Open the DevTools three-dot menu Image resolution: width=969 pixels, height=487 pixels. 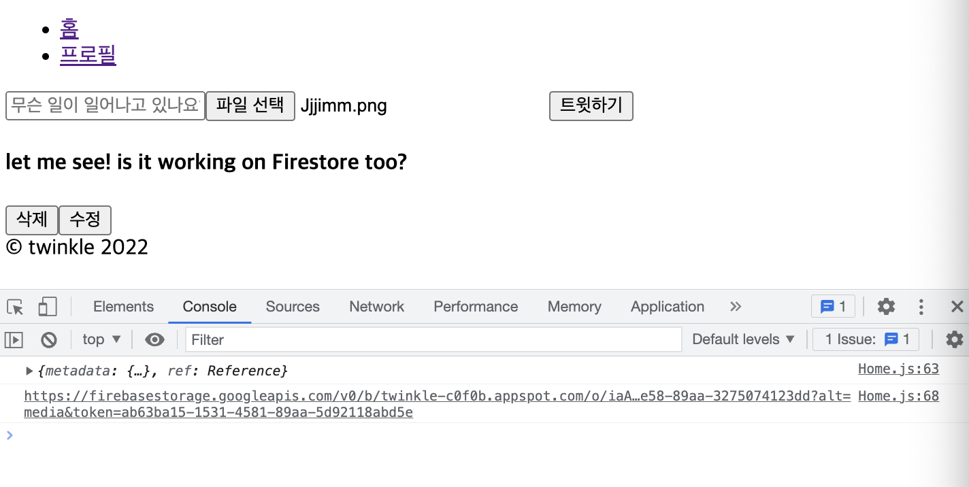[921, 307]
